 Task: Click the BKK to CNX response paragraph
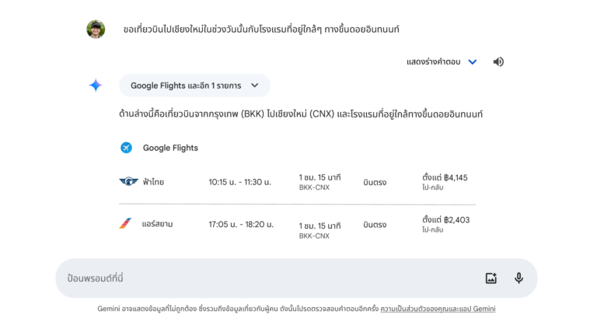coord(301,114)
